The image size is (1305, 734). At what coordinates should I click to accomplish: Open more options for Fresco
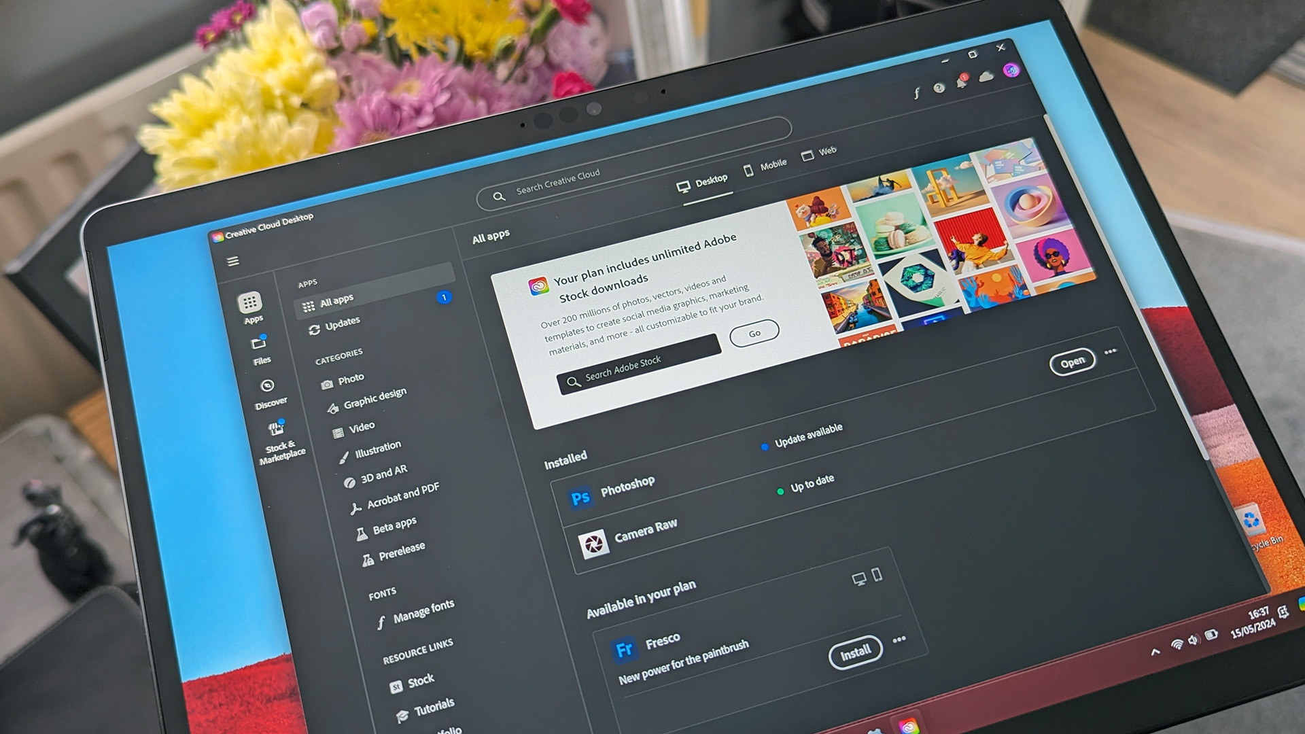(x=899, y=640)
